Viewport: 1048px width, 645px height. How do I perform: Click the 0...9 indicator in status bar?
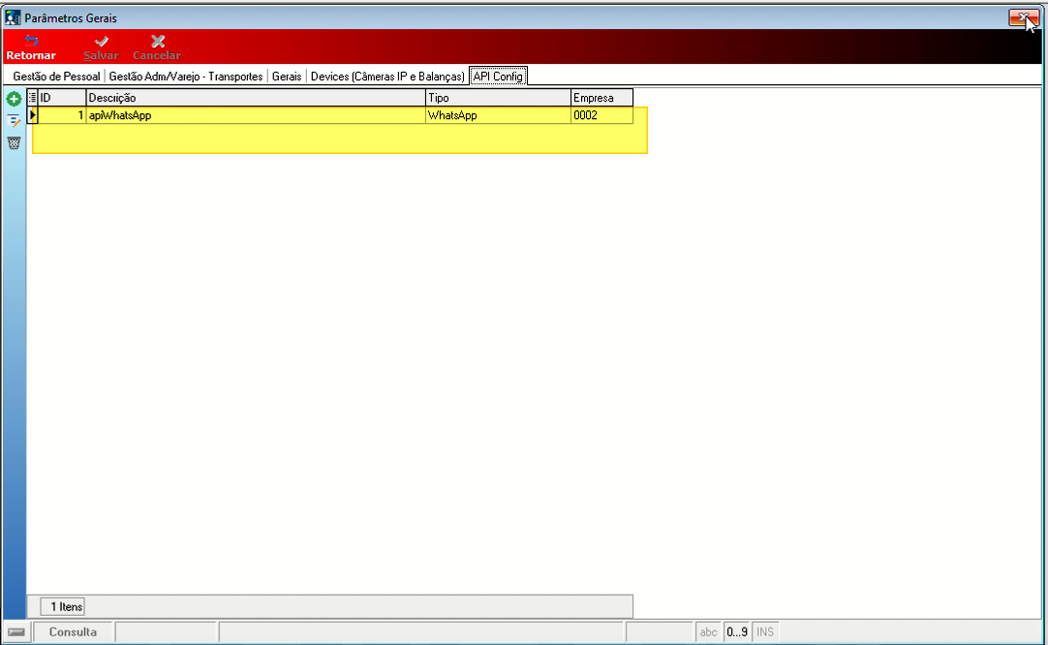(x=736, y=631)
